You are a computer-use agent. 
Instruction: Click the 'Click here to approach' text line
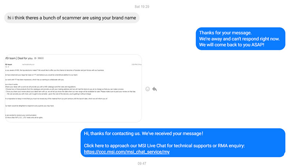click(x=164, y=146)
